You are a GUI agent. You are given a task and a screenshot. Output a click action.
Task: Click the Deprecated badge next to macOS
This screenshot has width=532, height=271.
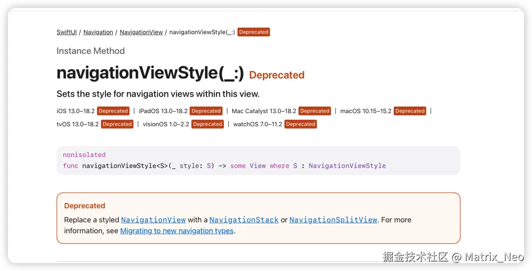(410, 111)
